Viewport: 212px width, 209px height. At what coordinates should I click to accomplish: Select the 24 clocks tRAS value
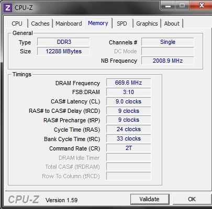point(129,129)
